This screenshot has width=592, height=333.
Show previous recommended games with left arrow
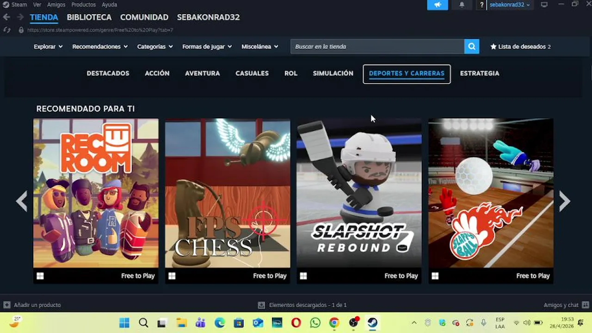[x=22, y=201]
